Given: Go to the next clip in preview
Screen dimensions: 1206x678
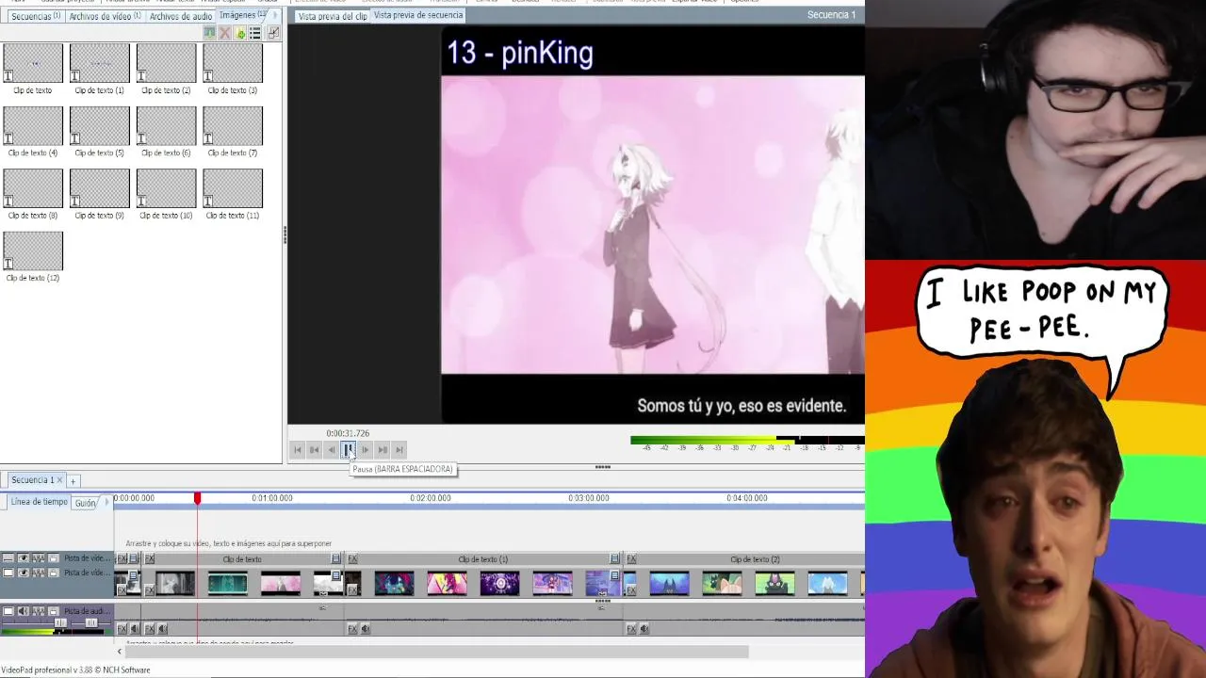Looking at the screenshot, I should tap(383, 450).
